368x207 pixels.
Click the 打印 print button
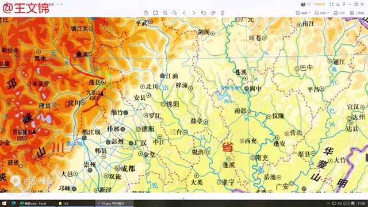coord(339,13)
